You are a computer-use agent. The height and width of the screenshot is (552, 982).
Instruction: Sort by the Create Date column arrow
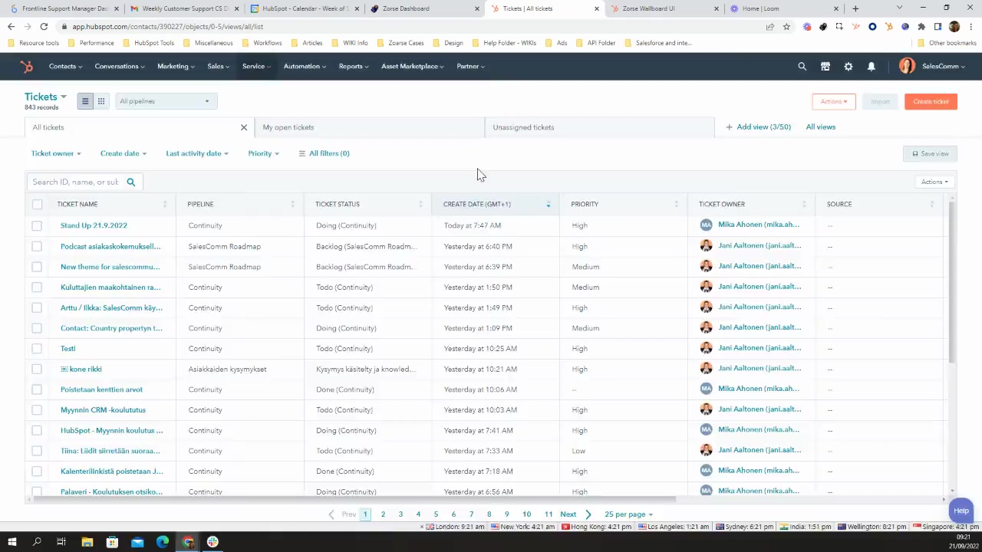click(548, 204)
